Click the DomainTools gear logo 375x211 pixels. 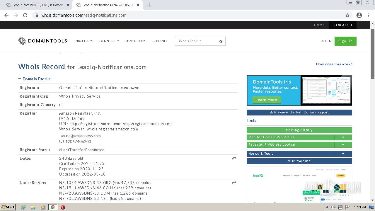point(22,41)
